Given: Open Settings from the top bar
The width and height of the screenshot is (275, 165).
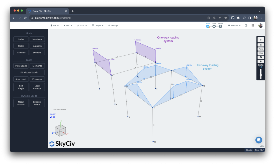Looking at the screenshot, I should (x=113, y=25).
